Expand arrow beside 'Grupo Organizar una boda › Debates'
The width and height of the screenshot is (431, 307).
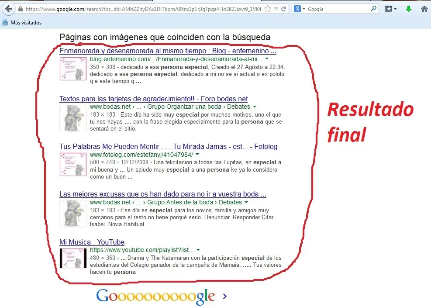(255, 107)
